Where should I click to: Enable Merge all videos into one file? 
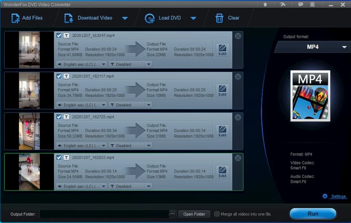coord(217,214)
